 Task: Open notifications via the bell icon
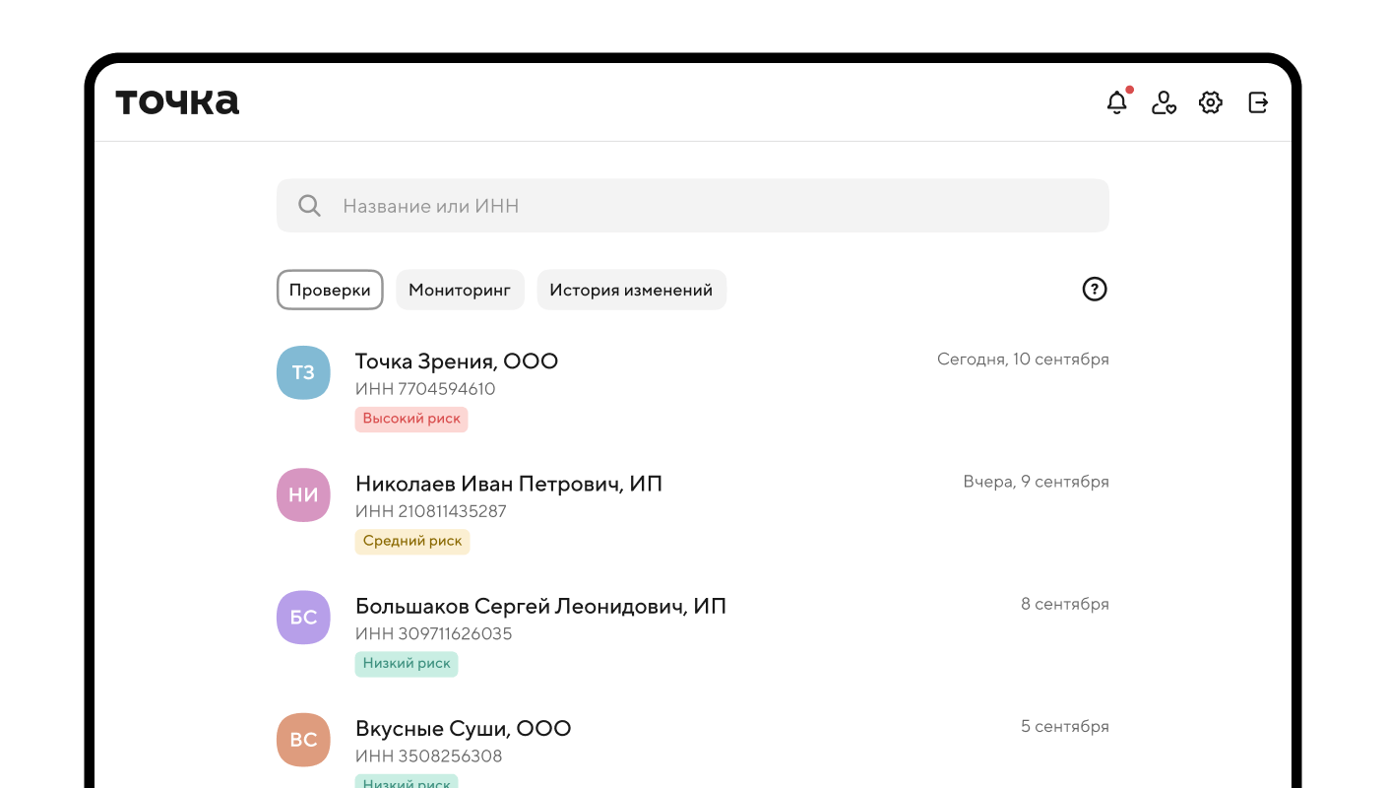pos(1117,101)
